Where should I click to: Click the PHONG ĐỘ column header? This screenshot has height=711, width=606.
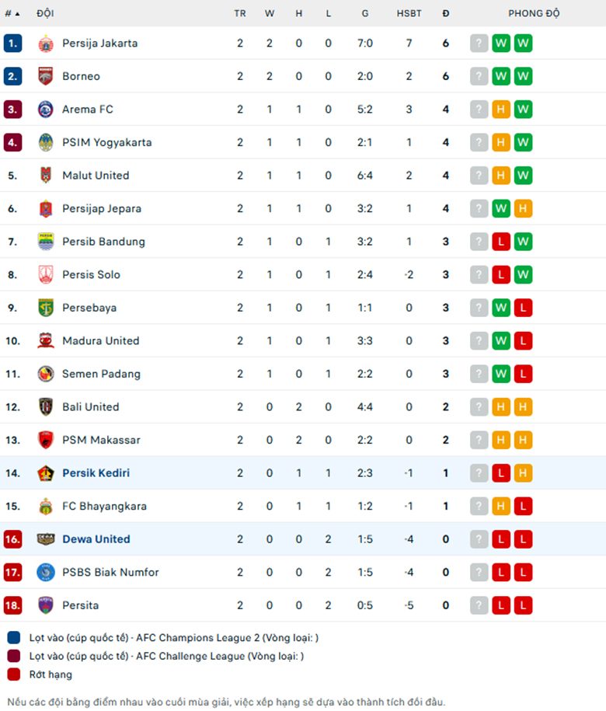[x=534, y=14]
